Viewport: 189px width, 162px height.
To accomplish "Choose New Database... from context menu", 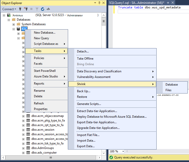I will [46, 33].
